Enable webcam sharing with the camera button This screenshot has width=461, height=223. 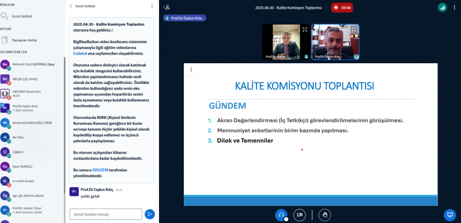[300, 215]
